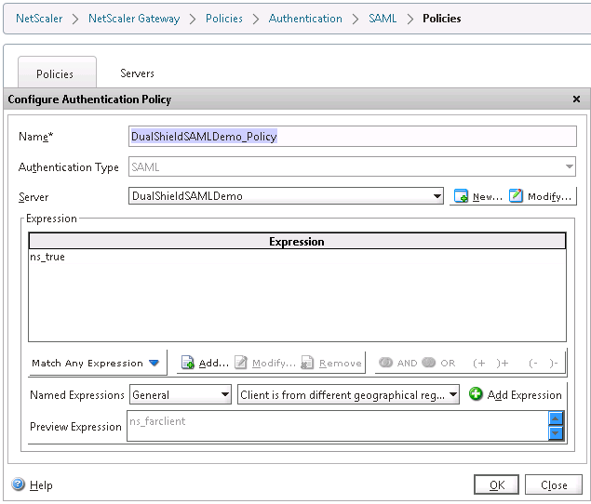Screen dimensions: 591x504
Task: Click the Help question mark icon
Action: coord(18,484)
